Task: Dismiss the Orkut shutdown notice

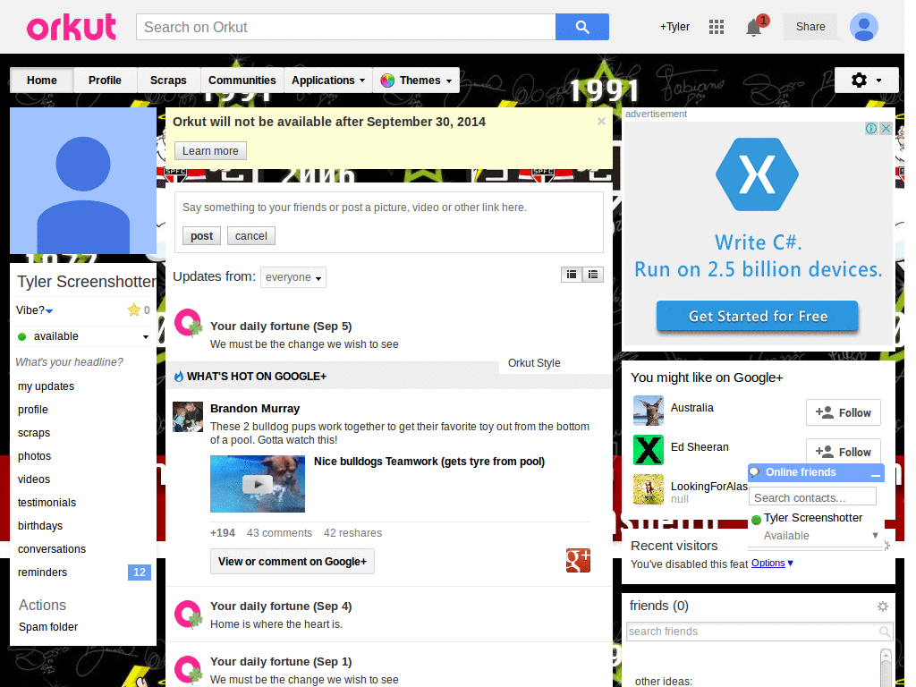Action: (601, 121)
